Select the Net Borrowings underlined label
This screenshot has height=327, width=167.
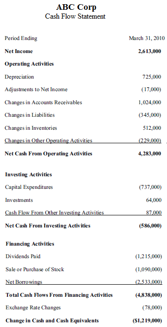tap(24, 282)
